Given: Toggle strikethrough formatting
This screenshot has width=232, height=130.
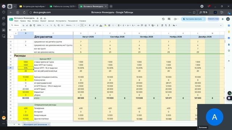Looking at the screenshot, I should [x=97, y=25].
